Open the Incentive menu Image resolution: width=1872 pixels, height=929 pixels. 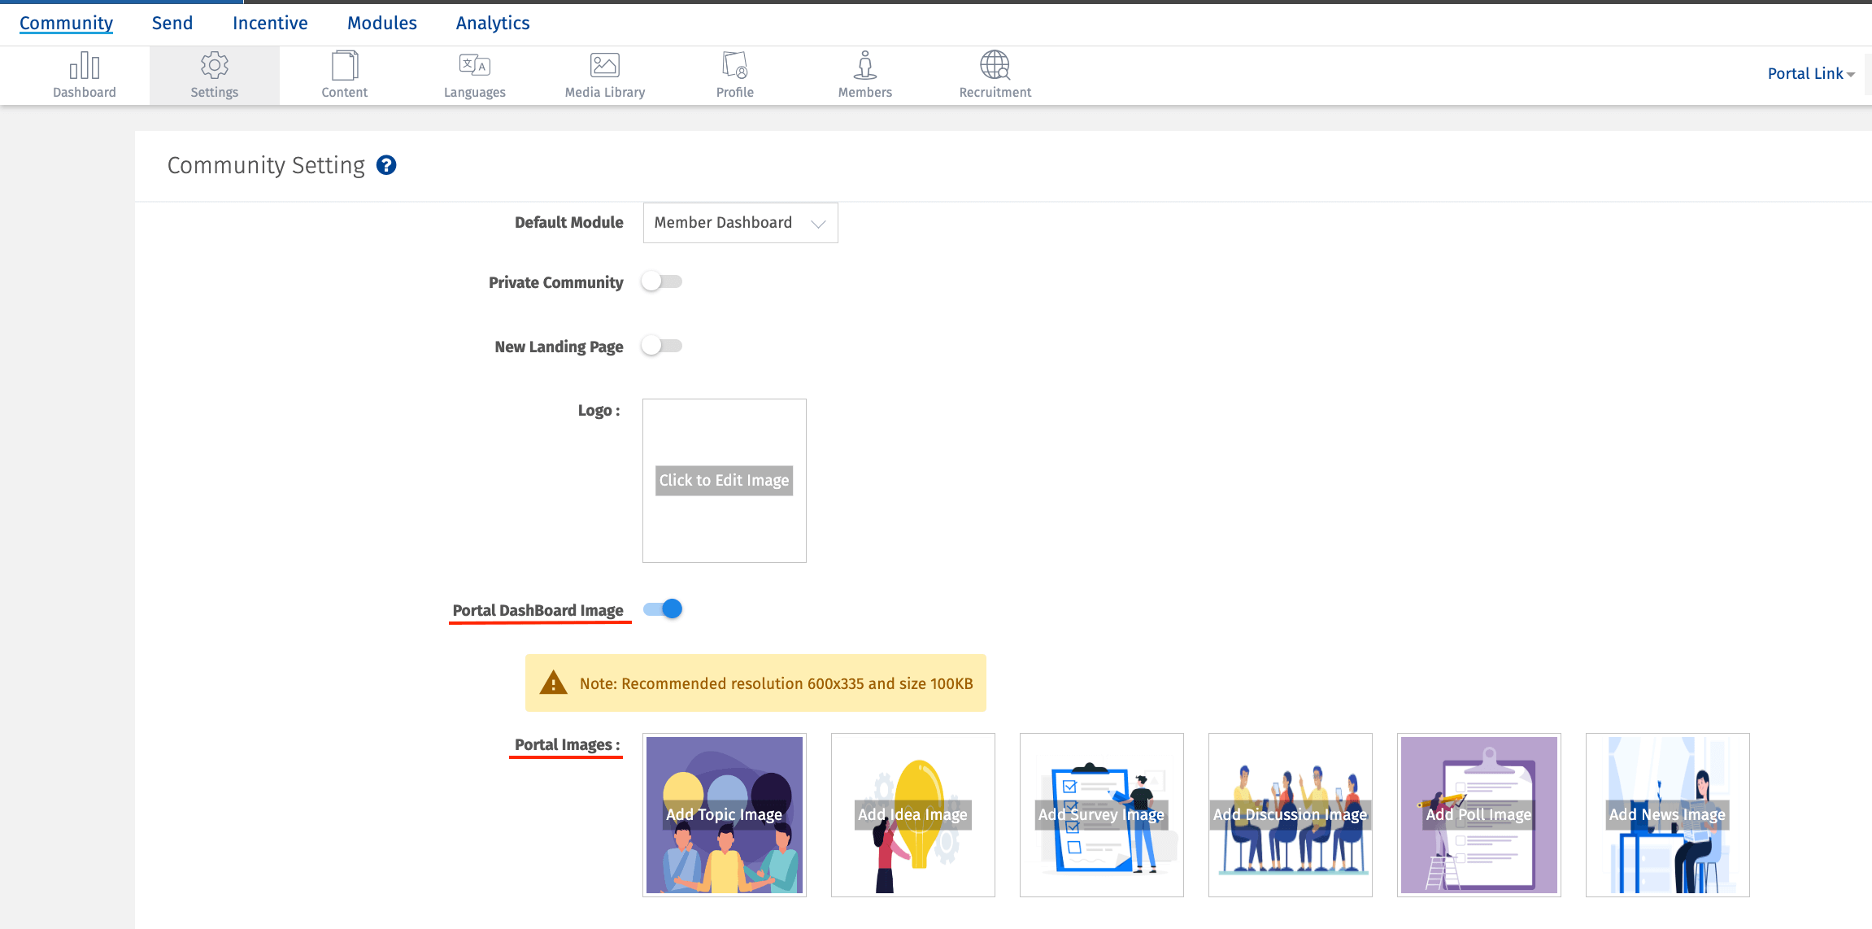coord(269,23)
